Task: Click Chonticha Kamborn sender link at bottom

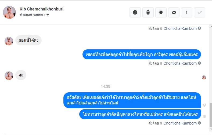Action: [x=180, y=123]
